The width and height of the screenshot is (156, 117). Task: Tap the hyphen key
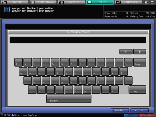point(110,62)
